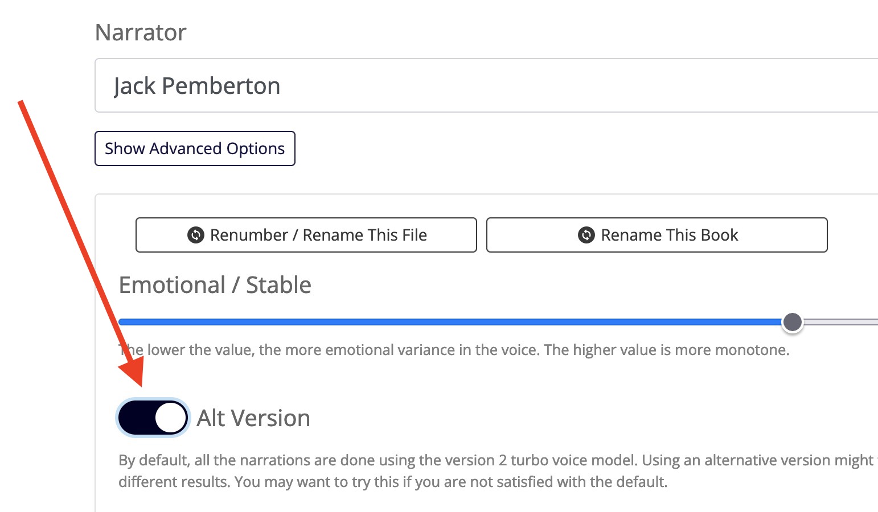Click the dark left half of Alt Version toggle

(137, 418)
